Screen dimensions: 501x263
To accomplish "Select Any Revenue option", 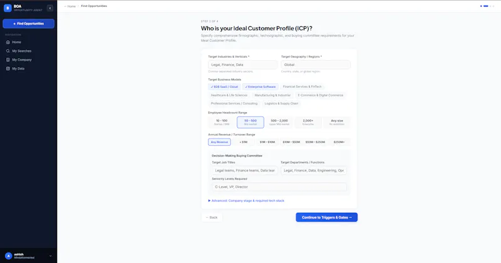I will (x=220, y=142).
